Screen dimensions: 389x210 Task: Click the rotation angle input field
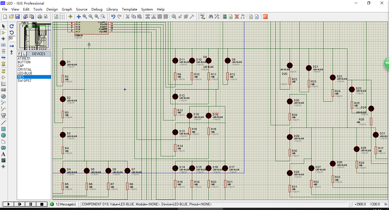(12, 38)
